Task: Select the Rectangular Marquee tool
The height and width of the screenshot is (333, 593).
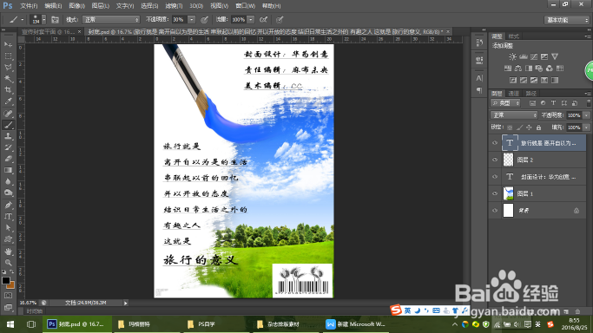Action: [x=8, y=55]
